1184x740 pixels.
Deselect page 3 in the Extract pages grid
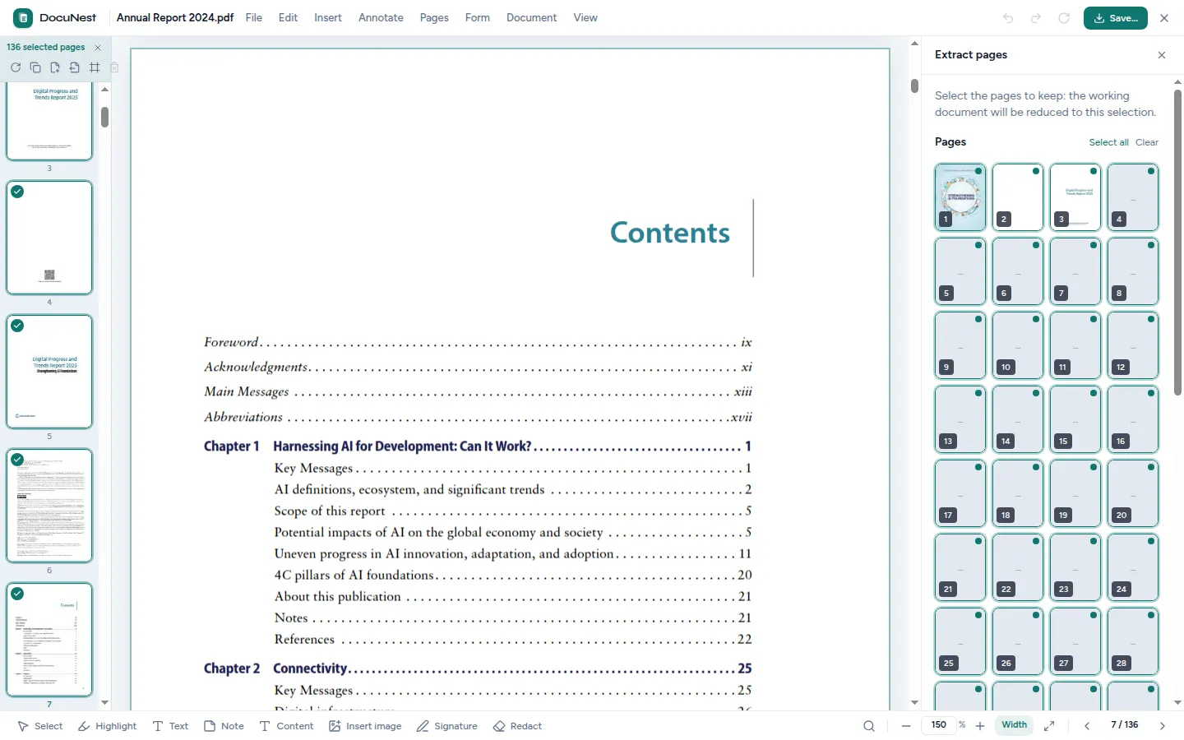click(1075, 197)
